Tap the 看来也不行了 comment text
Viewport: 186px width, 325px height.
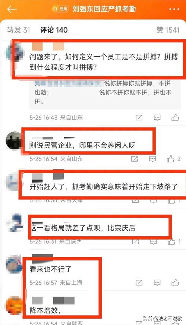(51, 269)
